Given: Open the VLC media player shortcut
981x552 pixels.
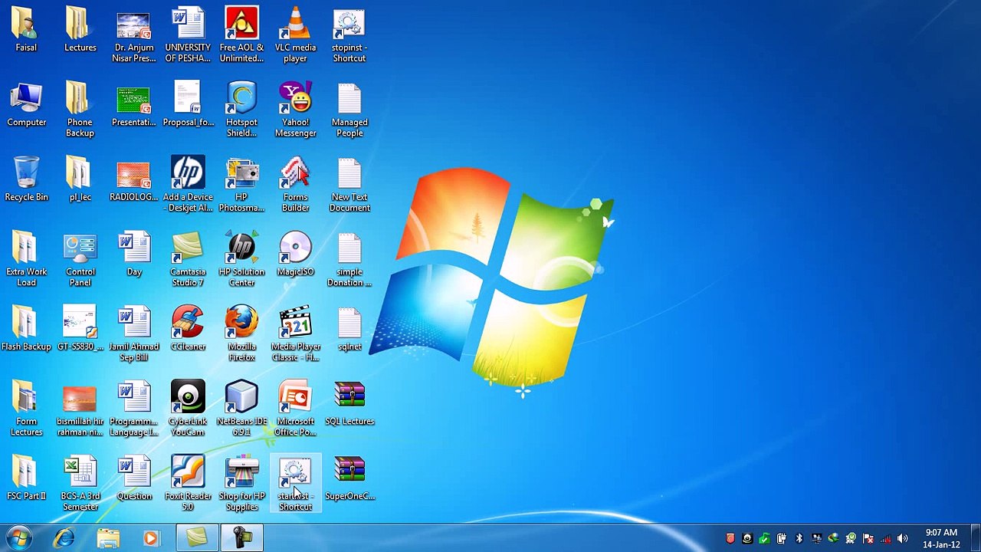Looking at the screenshot, I should (x=295, y=35).
